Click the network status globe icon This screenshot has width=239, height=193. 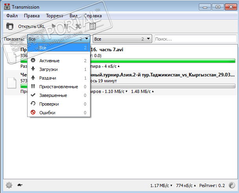coord(232,185)
